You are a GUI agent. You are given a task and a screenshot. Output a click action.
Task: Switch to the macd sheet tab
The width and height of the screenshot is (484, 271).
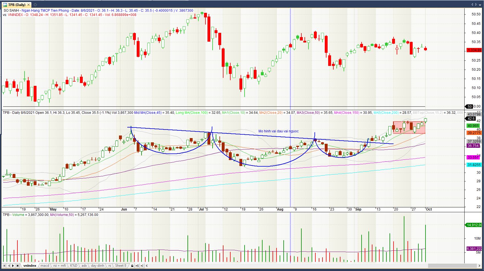(45, 266)
